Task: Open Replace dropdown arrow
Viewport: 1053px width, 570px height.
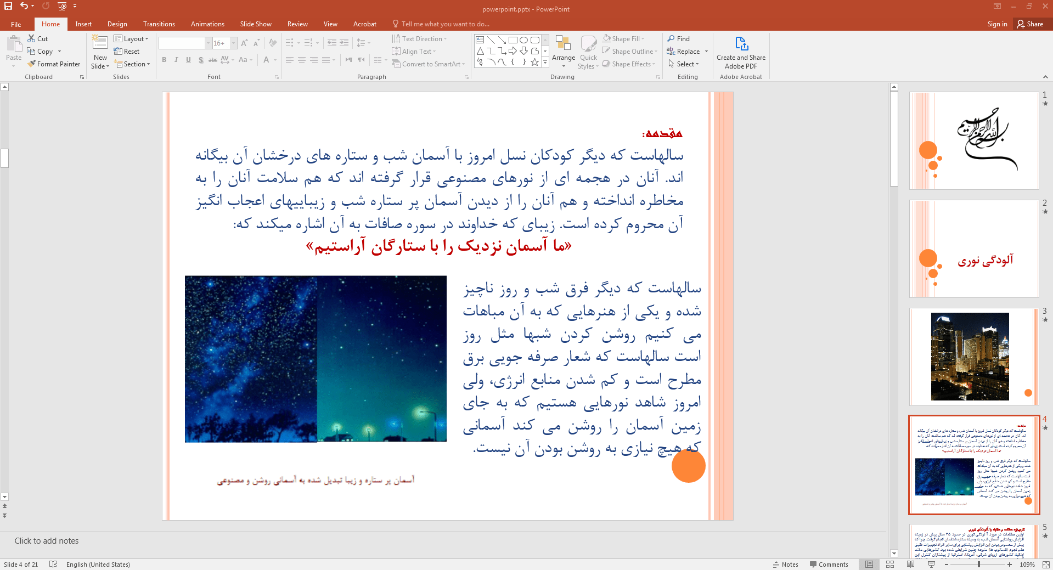Action: coord(706,51)
